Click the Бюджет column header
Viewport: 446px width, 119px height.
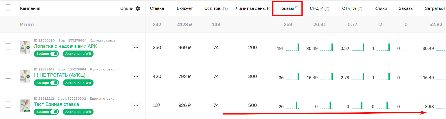tap(185, 8)
